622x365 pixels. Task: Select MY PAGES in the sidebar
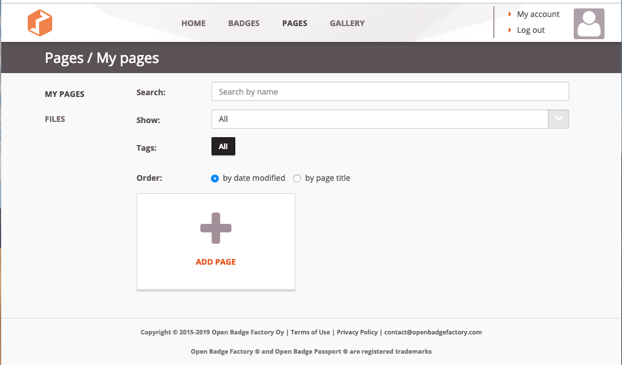[64, 94]
